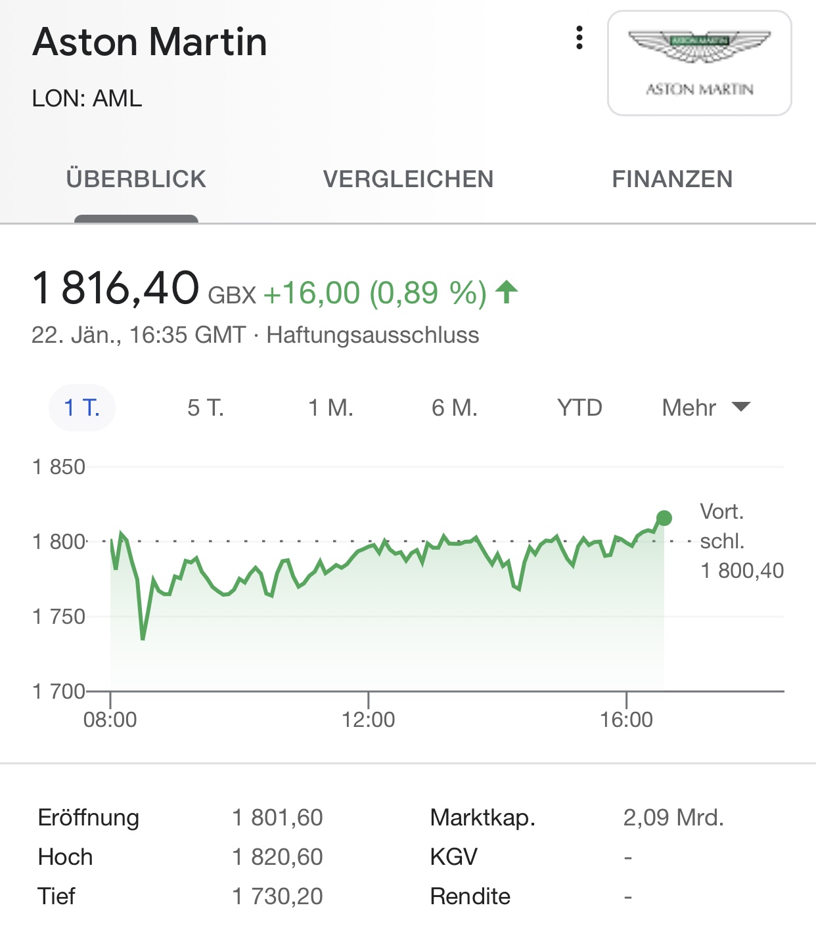Select the 5 T. time range
816x941 pixels.
point(206,408)
